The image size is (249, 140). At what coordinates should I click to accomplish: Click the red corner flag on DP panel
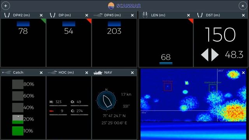click(x=89, y=21)
